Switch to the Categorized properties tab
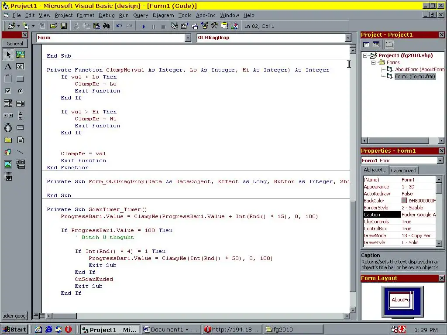 [x=403, y=171]
